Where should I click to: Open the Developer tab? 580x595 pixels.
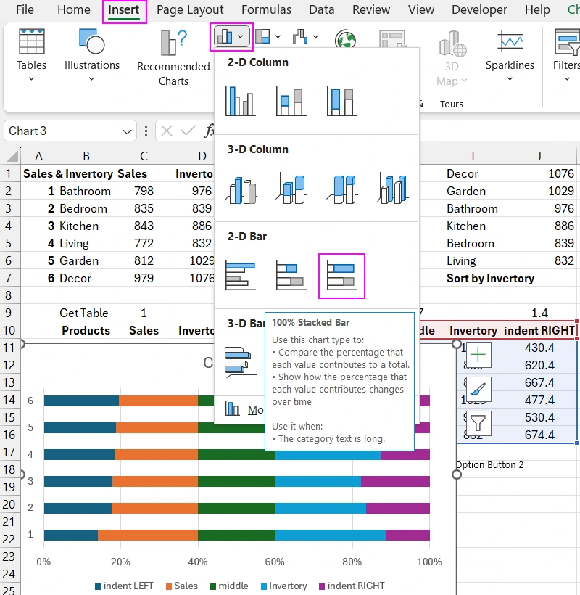479,9
